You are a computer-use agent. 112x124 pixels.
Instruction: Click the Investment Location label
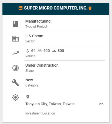pyautogui.click(x=40, y=113)
